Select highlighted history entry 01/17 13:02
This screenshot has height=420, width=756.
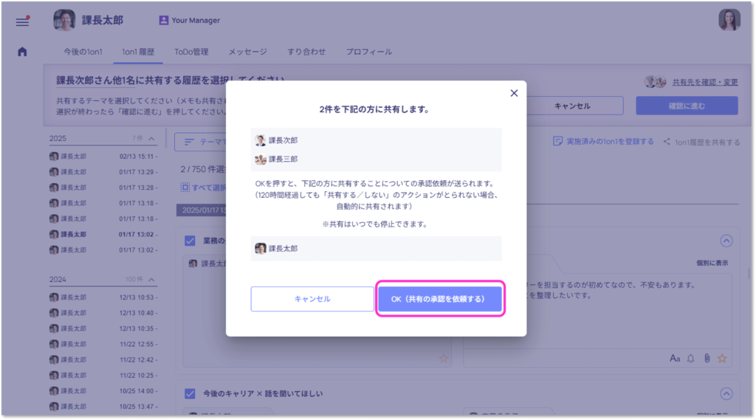(103, 234)
